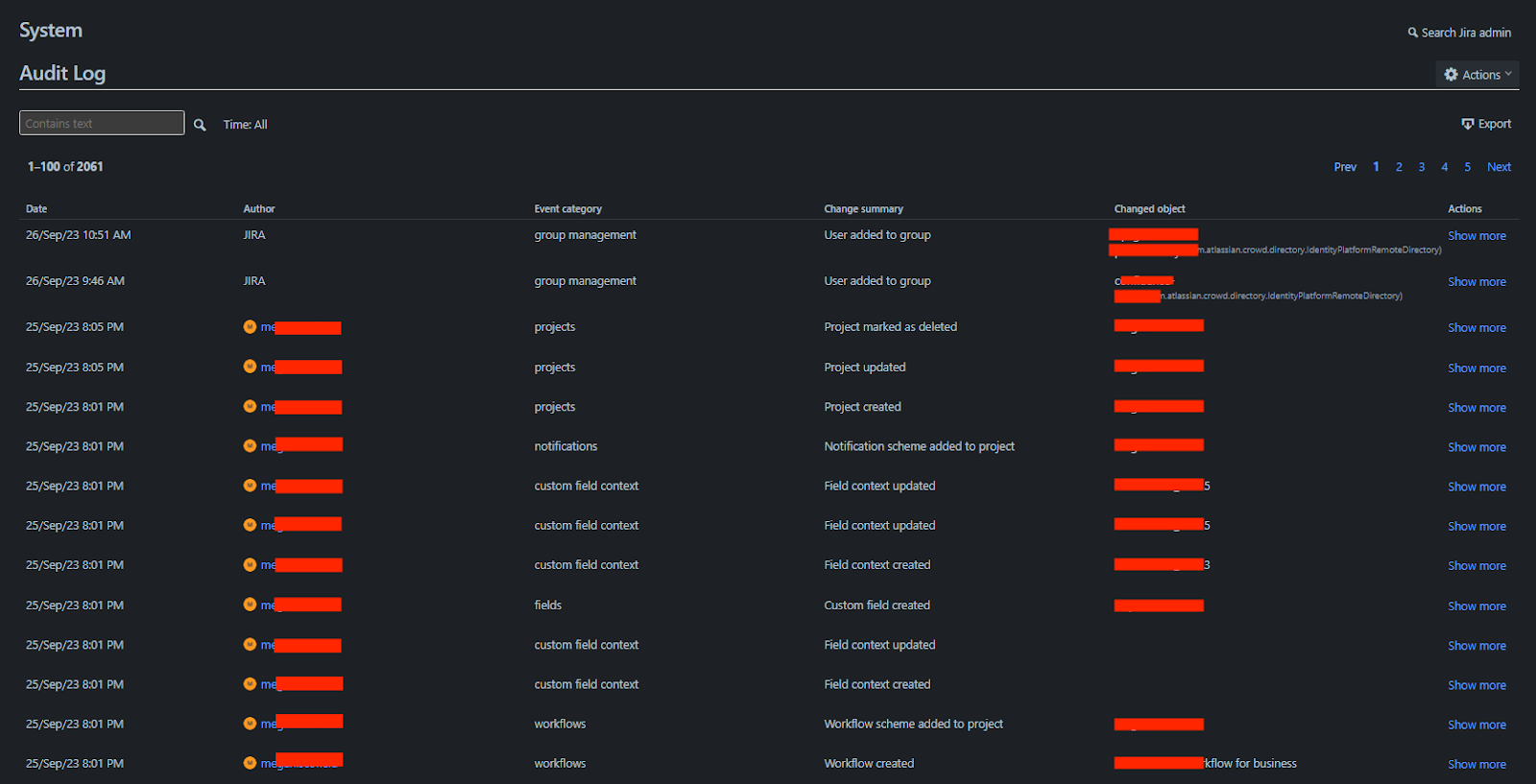
Task: Expand details for Notification scheme added to project
Action: (x=1476, y=447)
